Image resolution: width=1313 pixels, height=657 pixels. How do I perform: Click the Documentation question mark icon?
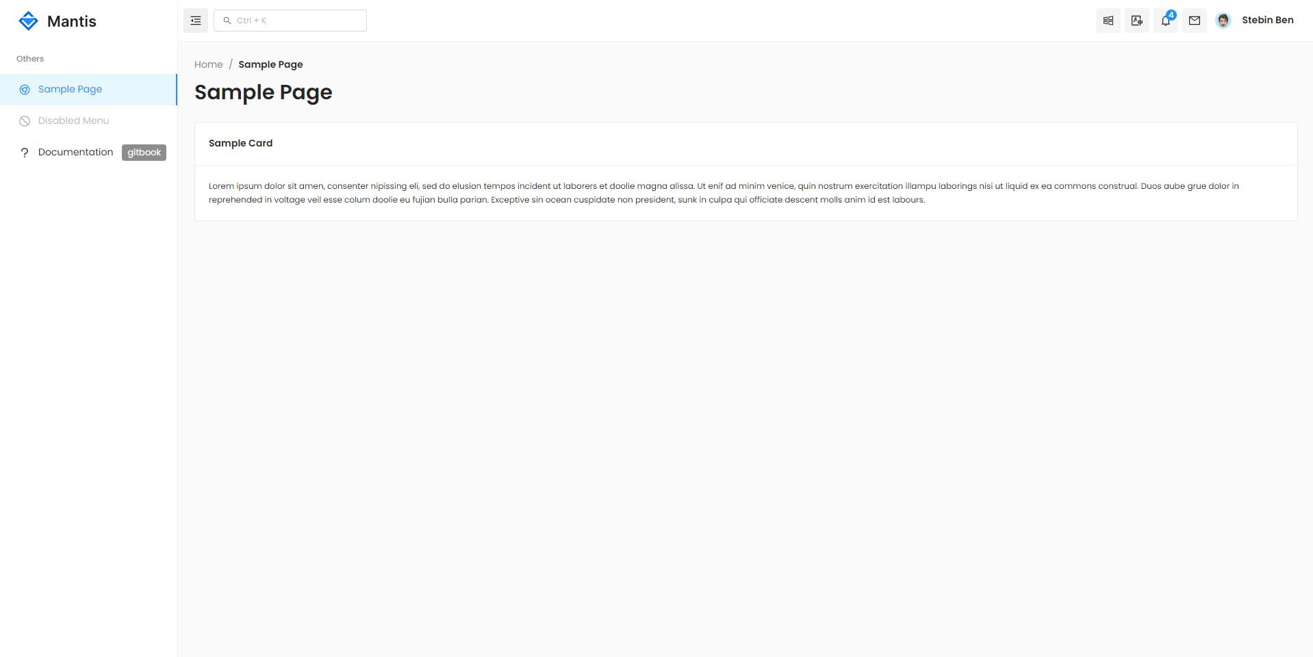pyautogui.click(x=25, y=153)
